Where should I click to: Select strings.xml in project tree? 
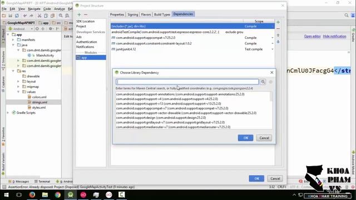click(39, 102)
